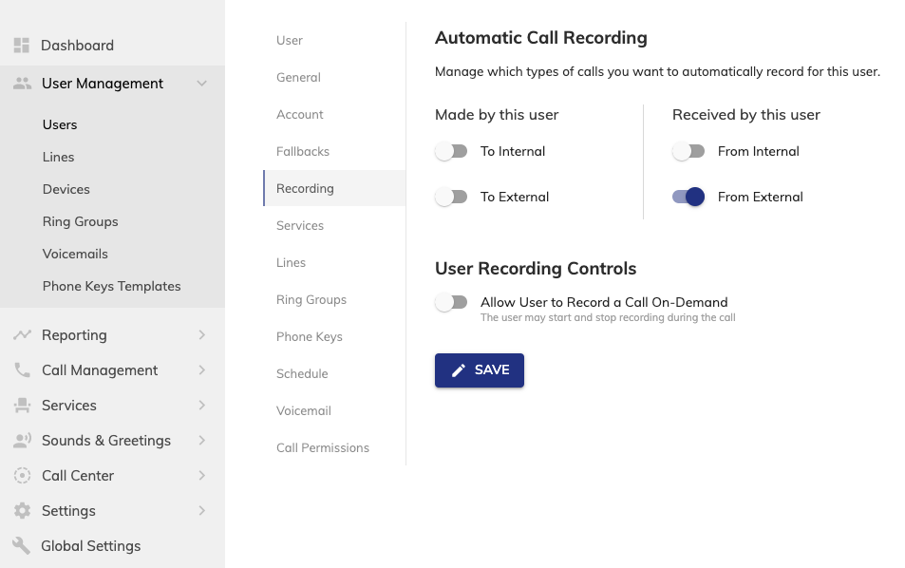Image resolution: width=905 pixels, height=568 pixels.
Task: Open the General tab
Action: point(335,77)
